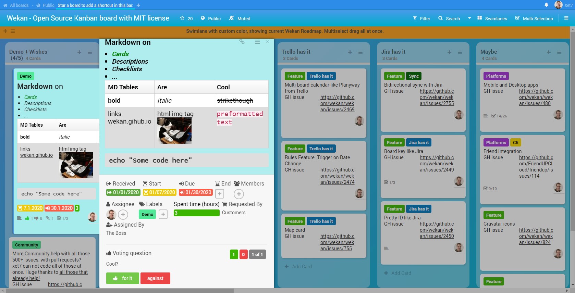Click the Customers requested-by value
The height and width of the screenshot is (293, 575).
click(x=234, y=213)
